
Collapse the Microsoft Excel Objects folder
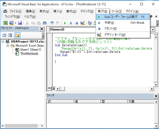point(8,46)
